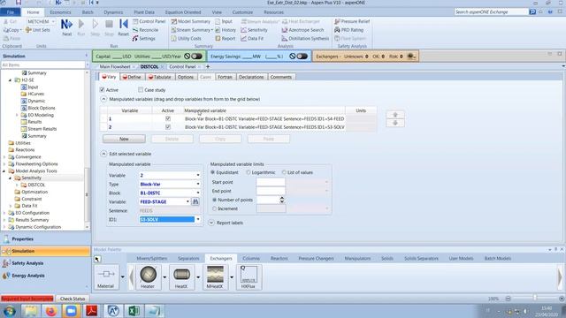Open run Settings in the ribbon
This screenshot has width=566, height=318.
pos(143,38)
